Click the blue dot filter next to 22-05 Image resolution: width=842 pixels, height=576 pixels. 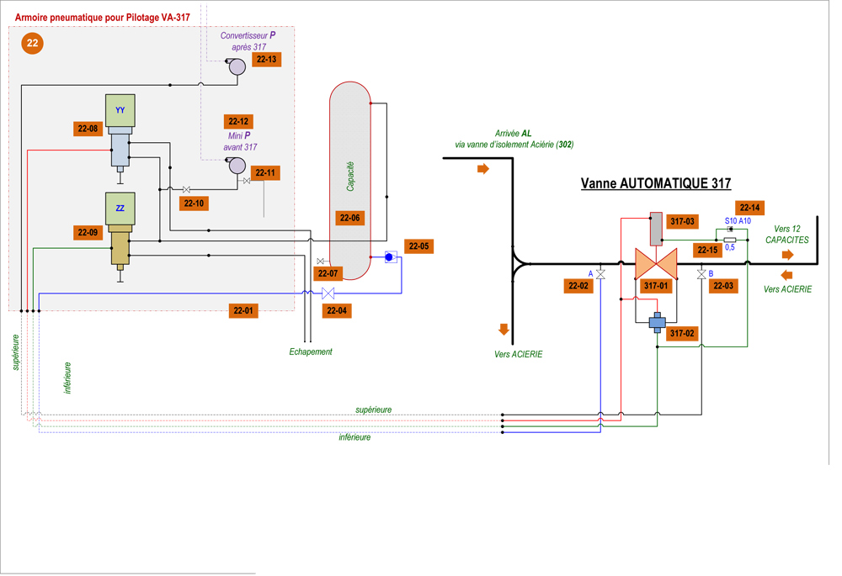[x=390, y=257]
